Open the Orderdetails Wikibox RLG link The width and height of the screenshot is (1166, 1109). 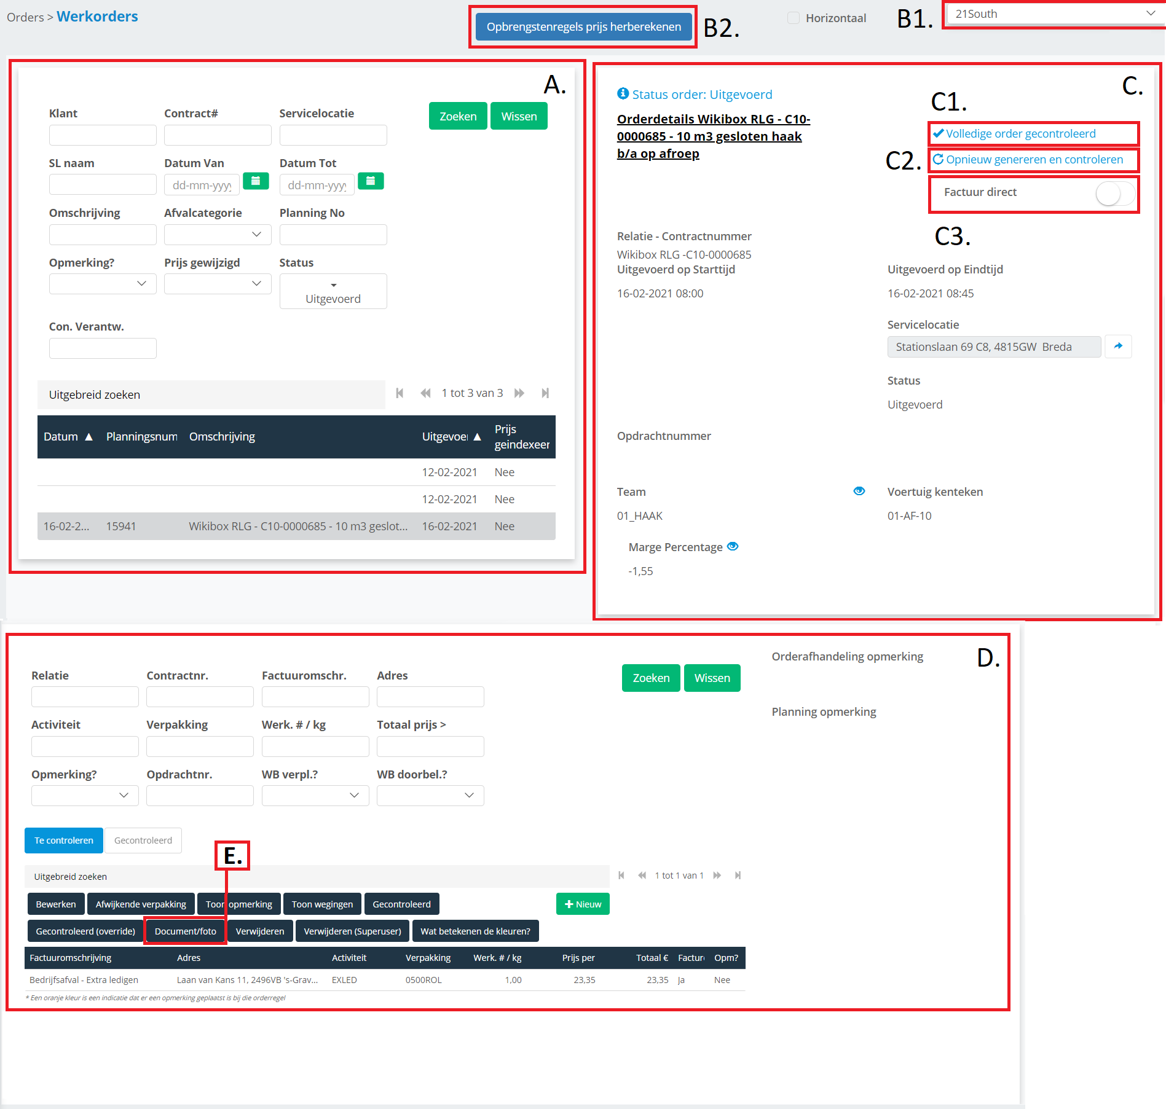click(x=714, y=136)
